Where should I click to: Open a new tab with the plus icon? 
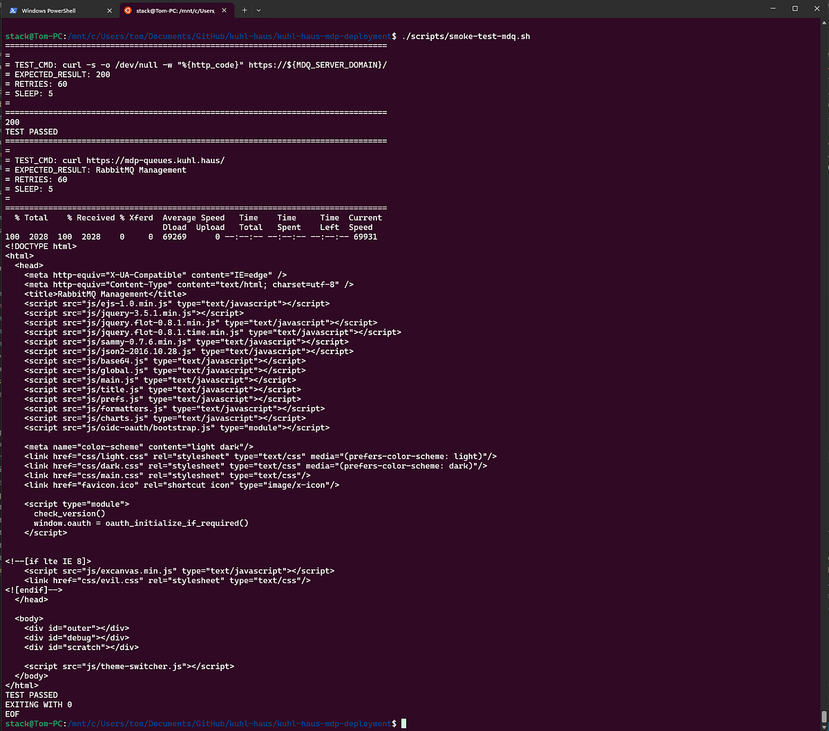click(x=245, y=11)
